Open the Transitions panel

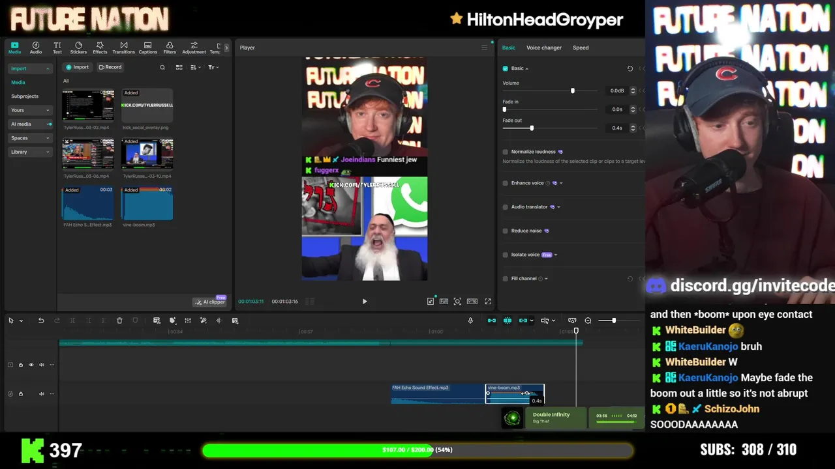[123, 48]
